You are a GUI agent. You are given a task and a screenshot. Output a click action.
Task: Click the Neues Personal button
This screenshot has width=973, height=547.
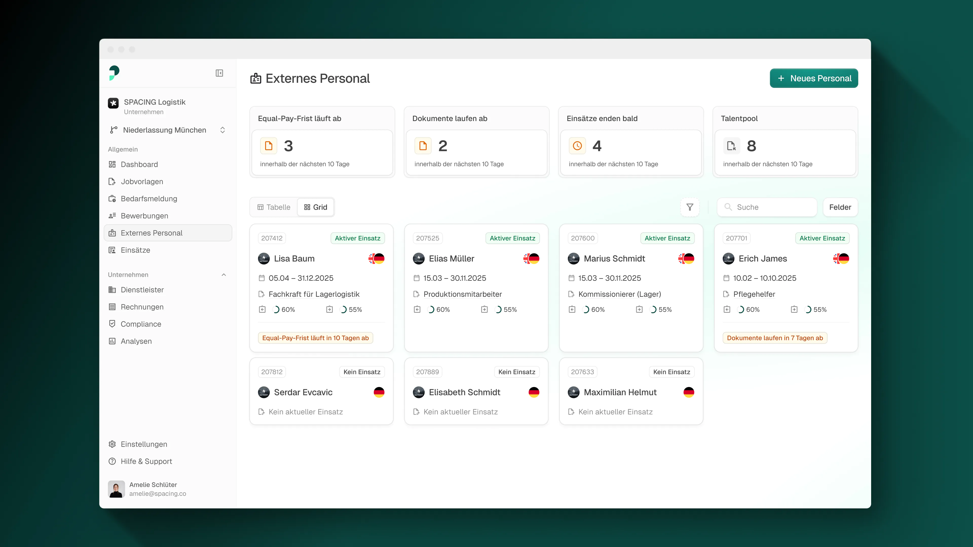(x=814, y=78)
